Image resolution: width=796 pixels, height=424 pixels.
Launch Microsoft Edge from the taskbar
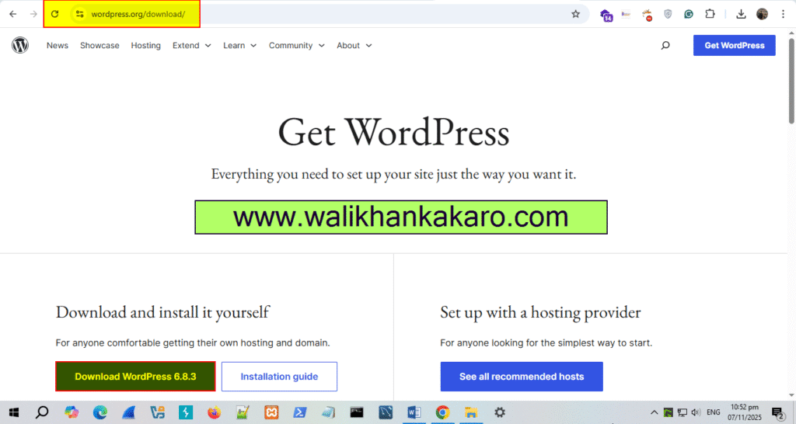click(100, 412)
